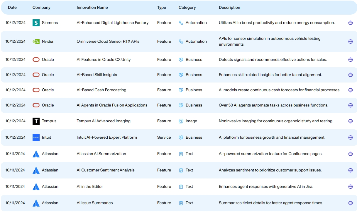
Task: Click Atlassian logo in AI in the Editor row
Action: [36, 187]
